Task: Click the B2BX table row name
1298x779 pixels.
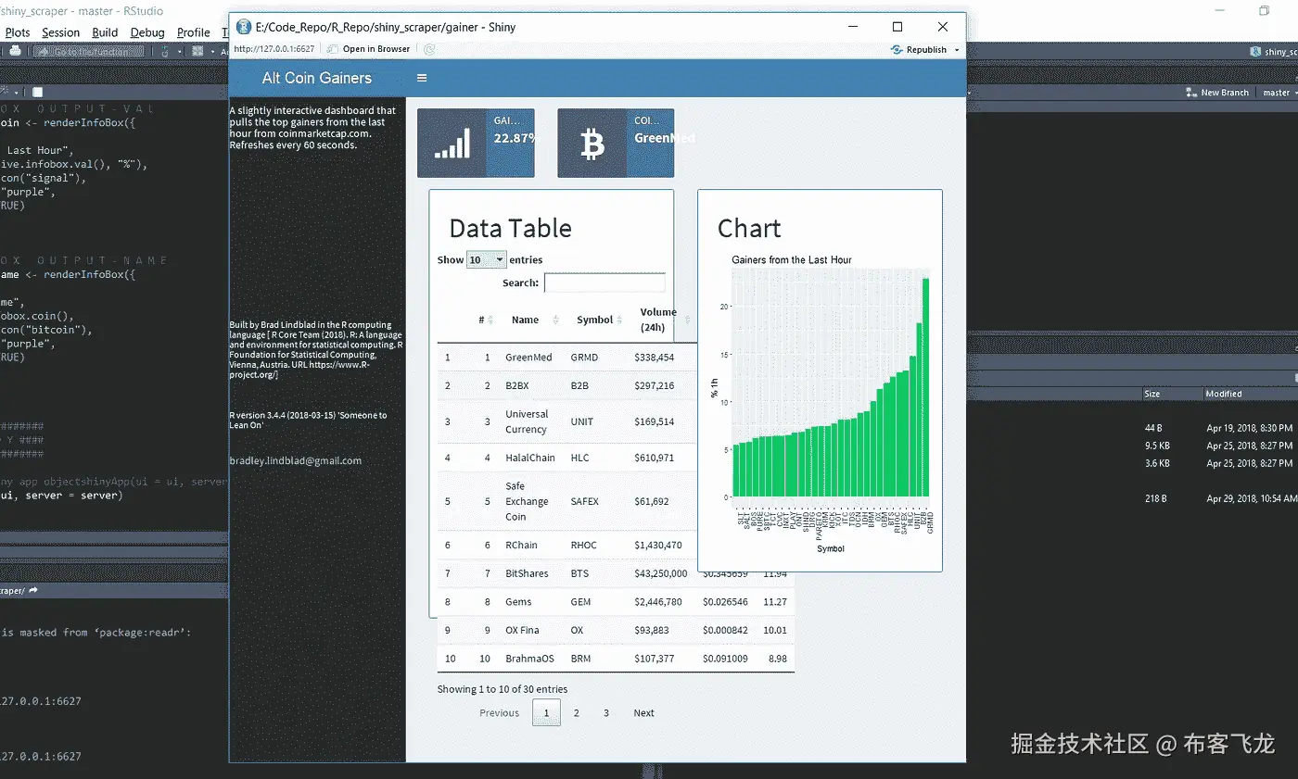Action: tap(517, 385)
